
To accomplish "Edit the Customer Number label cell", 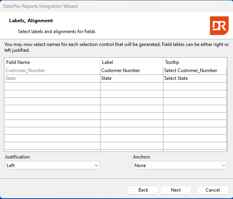I will click(132, 70).
